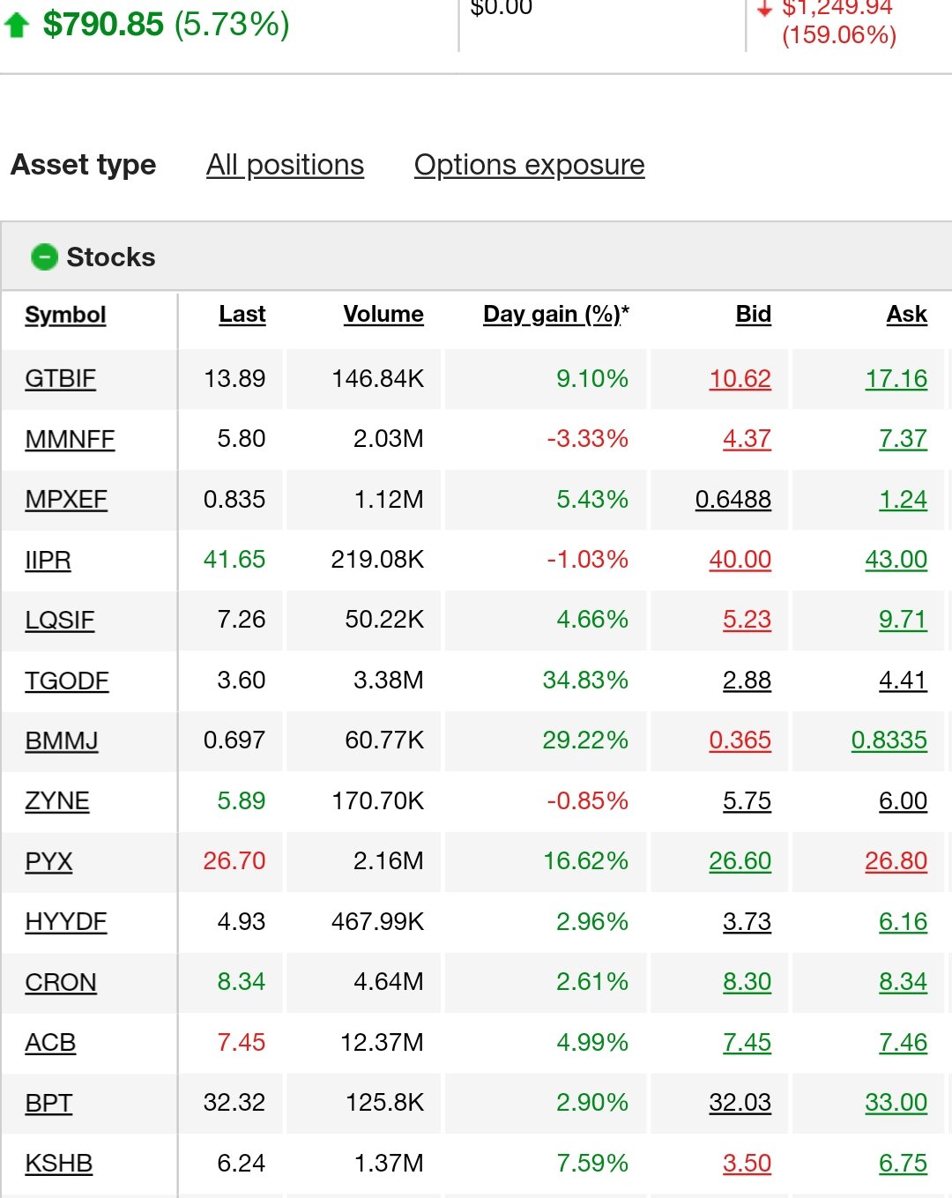Open the MPXEF symbol link
This screenshot has height=1198, width=952.
66,499
